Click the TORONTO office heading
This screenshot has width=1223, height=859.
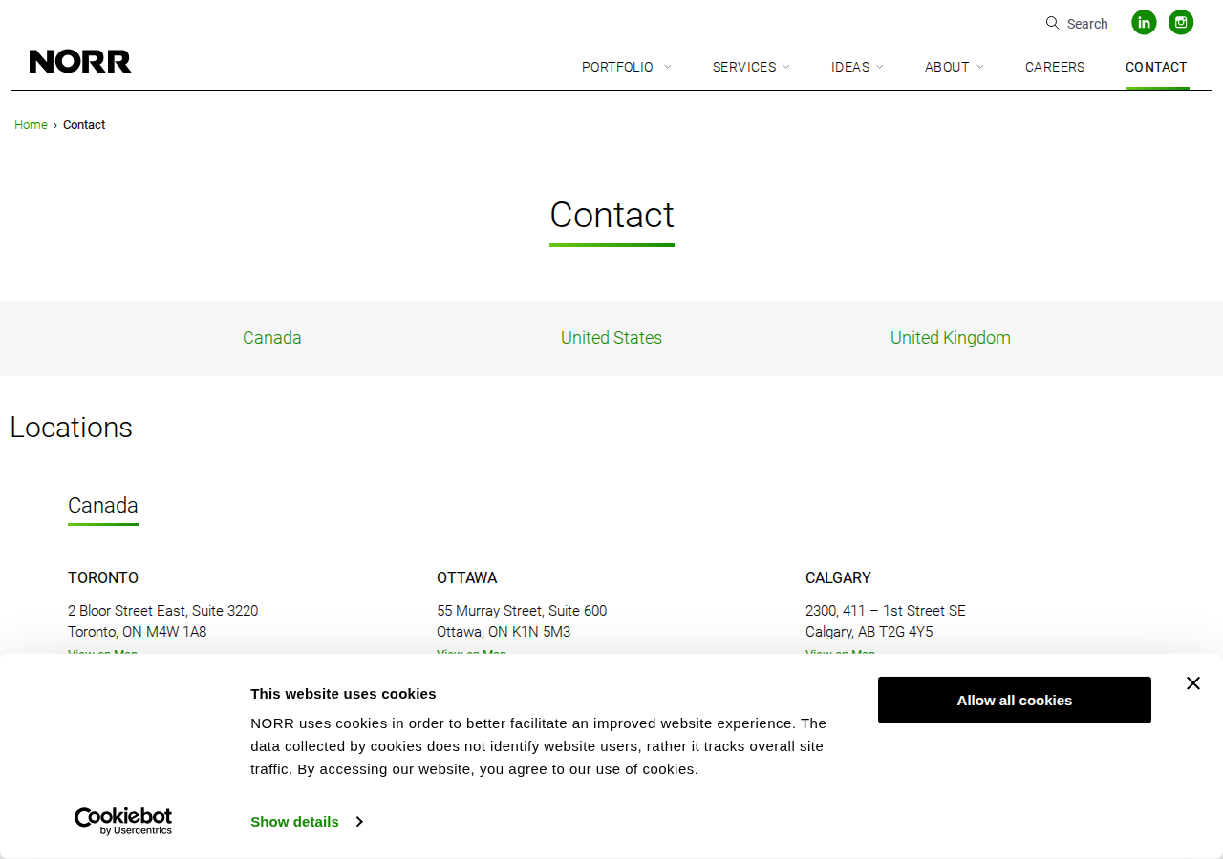pyautogui.click(x=103, y=578)
